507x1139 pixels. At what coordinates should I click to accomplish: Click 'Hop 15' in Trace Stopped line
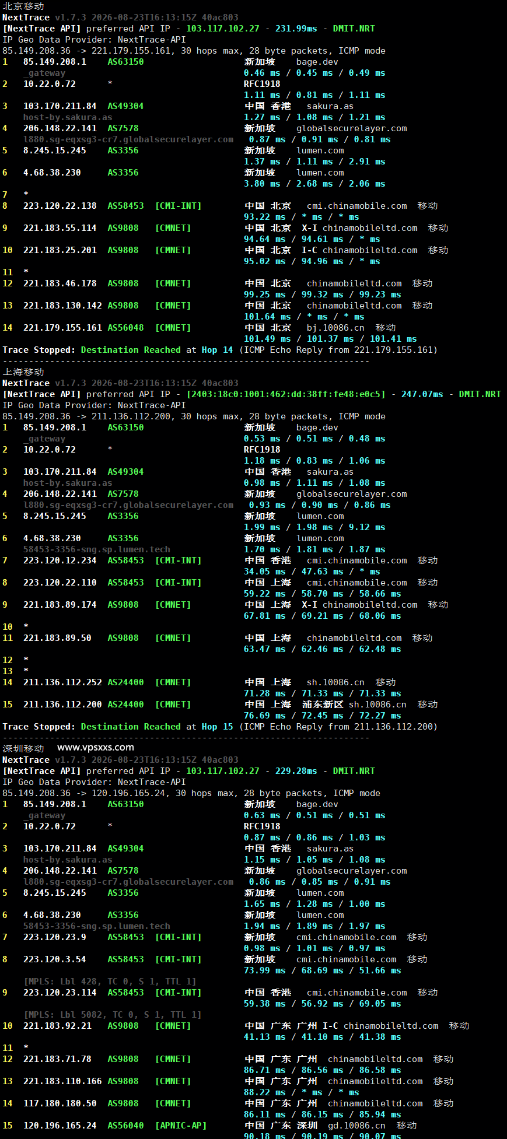(218, 727)
